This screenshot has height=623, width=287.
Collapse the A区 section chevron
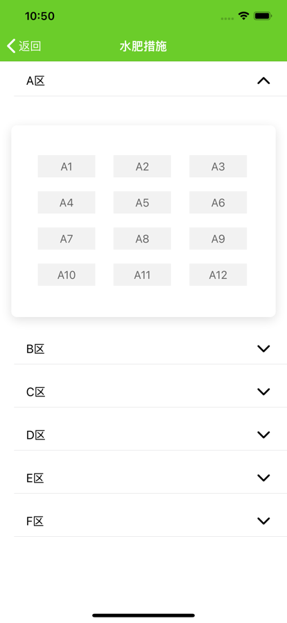(263, 81)
